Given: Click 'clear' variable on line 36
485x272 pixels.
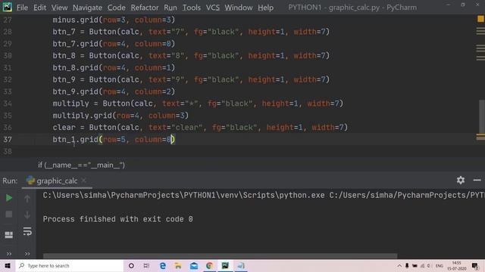Looking at the screenshot, I should pyautogui.click(x=64, y=128).
